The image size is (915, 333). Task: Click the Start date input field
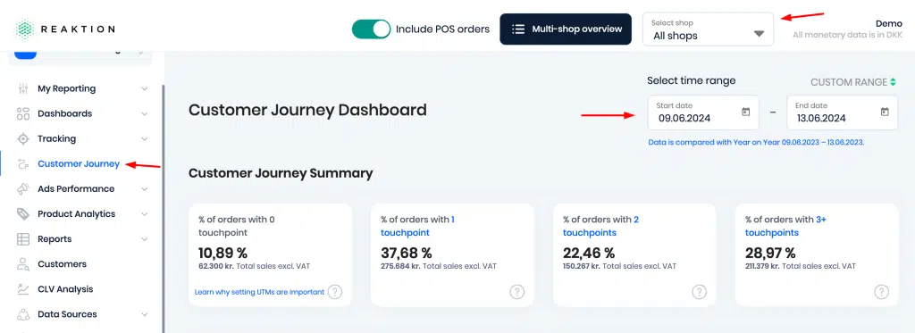[703, 112]
